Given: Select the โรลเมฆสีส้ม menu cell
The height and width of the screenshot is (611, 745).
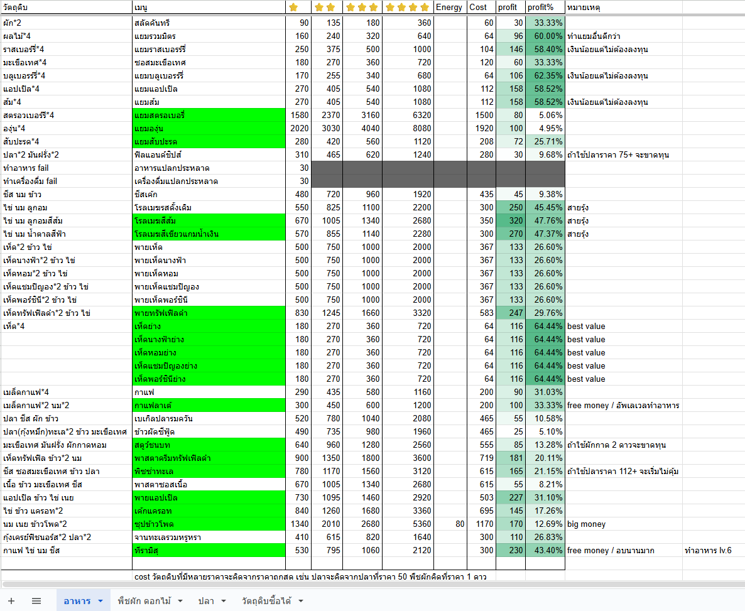Looking at the screenshot, I should [209, 220].
